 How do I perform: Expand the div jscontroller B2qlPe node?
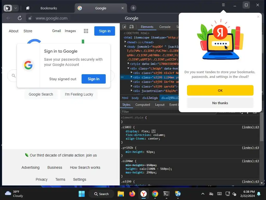(131, 90)
